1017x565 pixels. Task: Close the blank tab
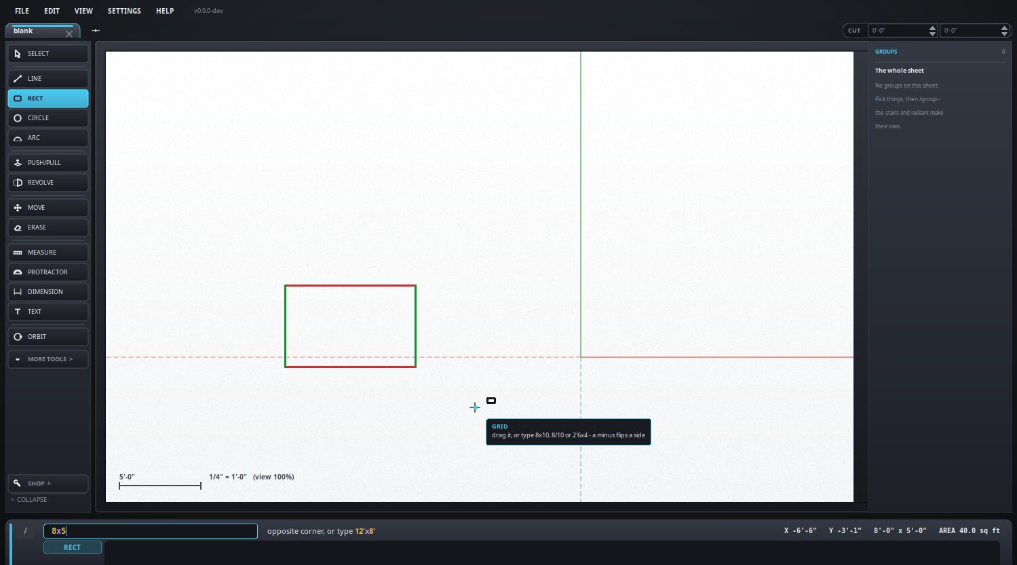(69, 33)
